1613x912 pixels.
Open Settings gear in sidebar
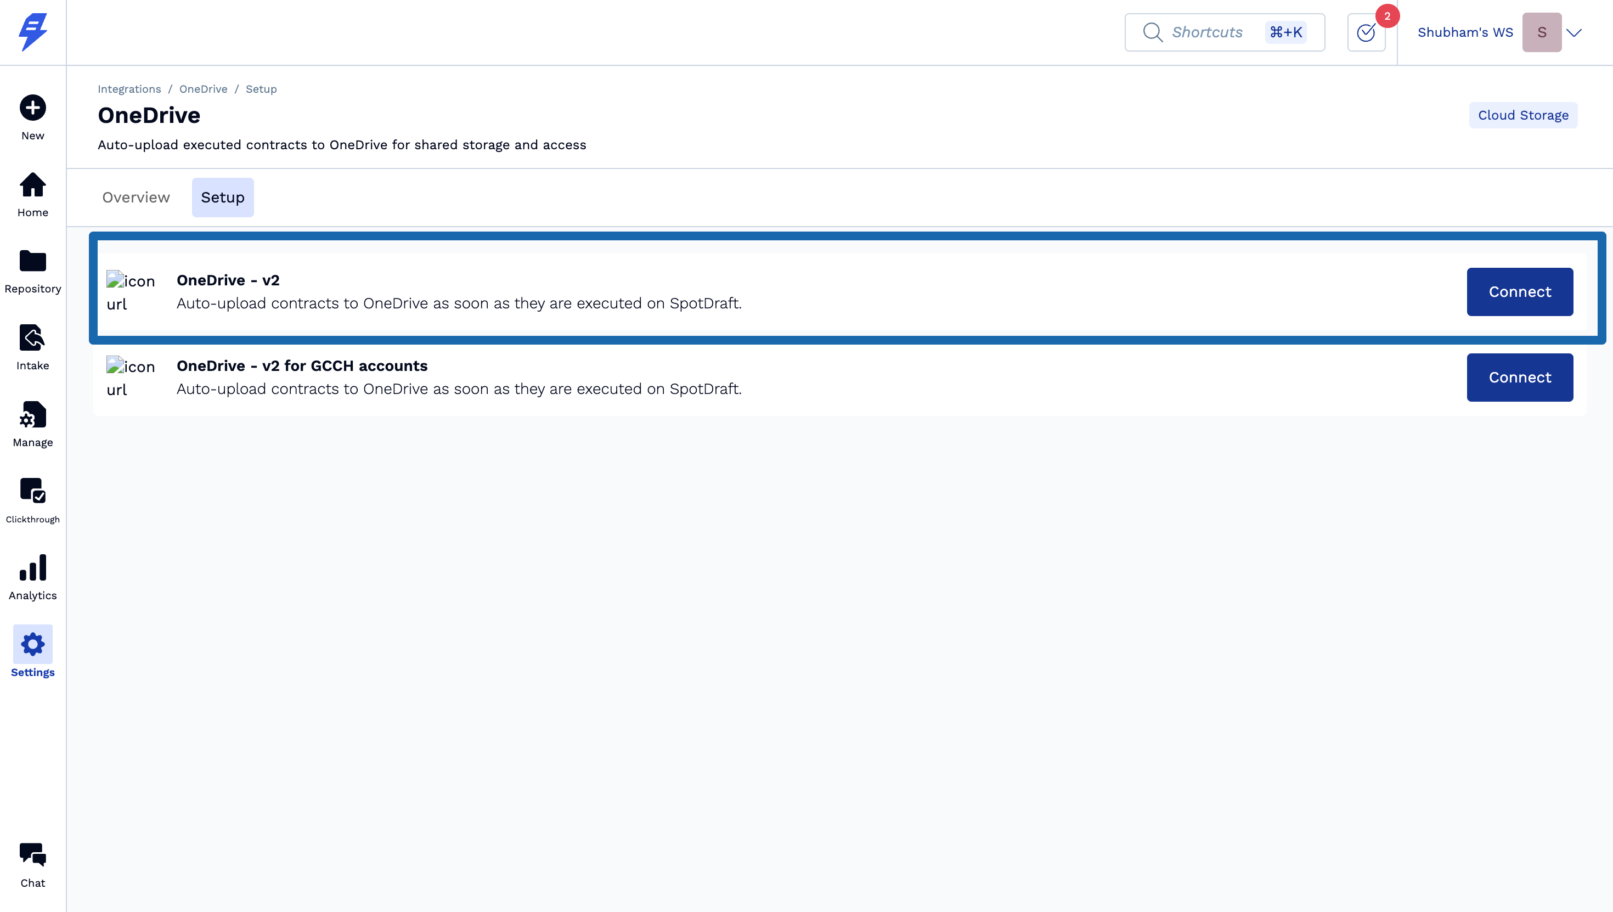click(x=32, y=645)
